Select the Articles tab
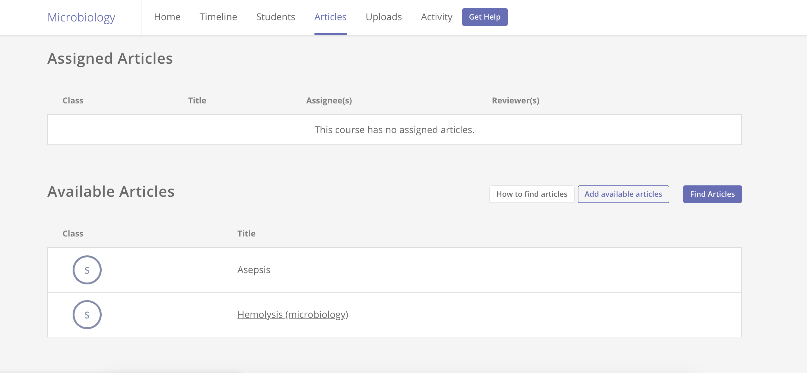807x373 pixels. click(x=330, y=16)
